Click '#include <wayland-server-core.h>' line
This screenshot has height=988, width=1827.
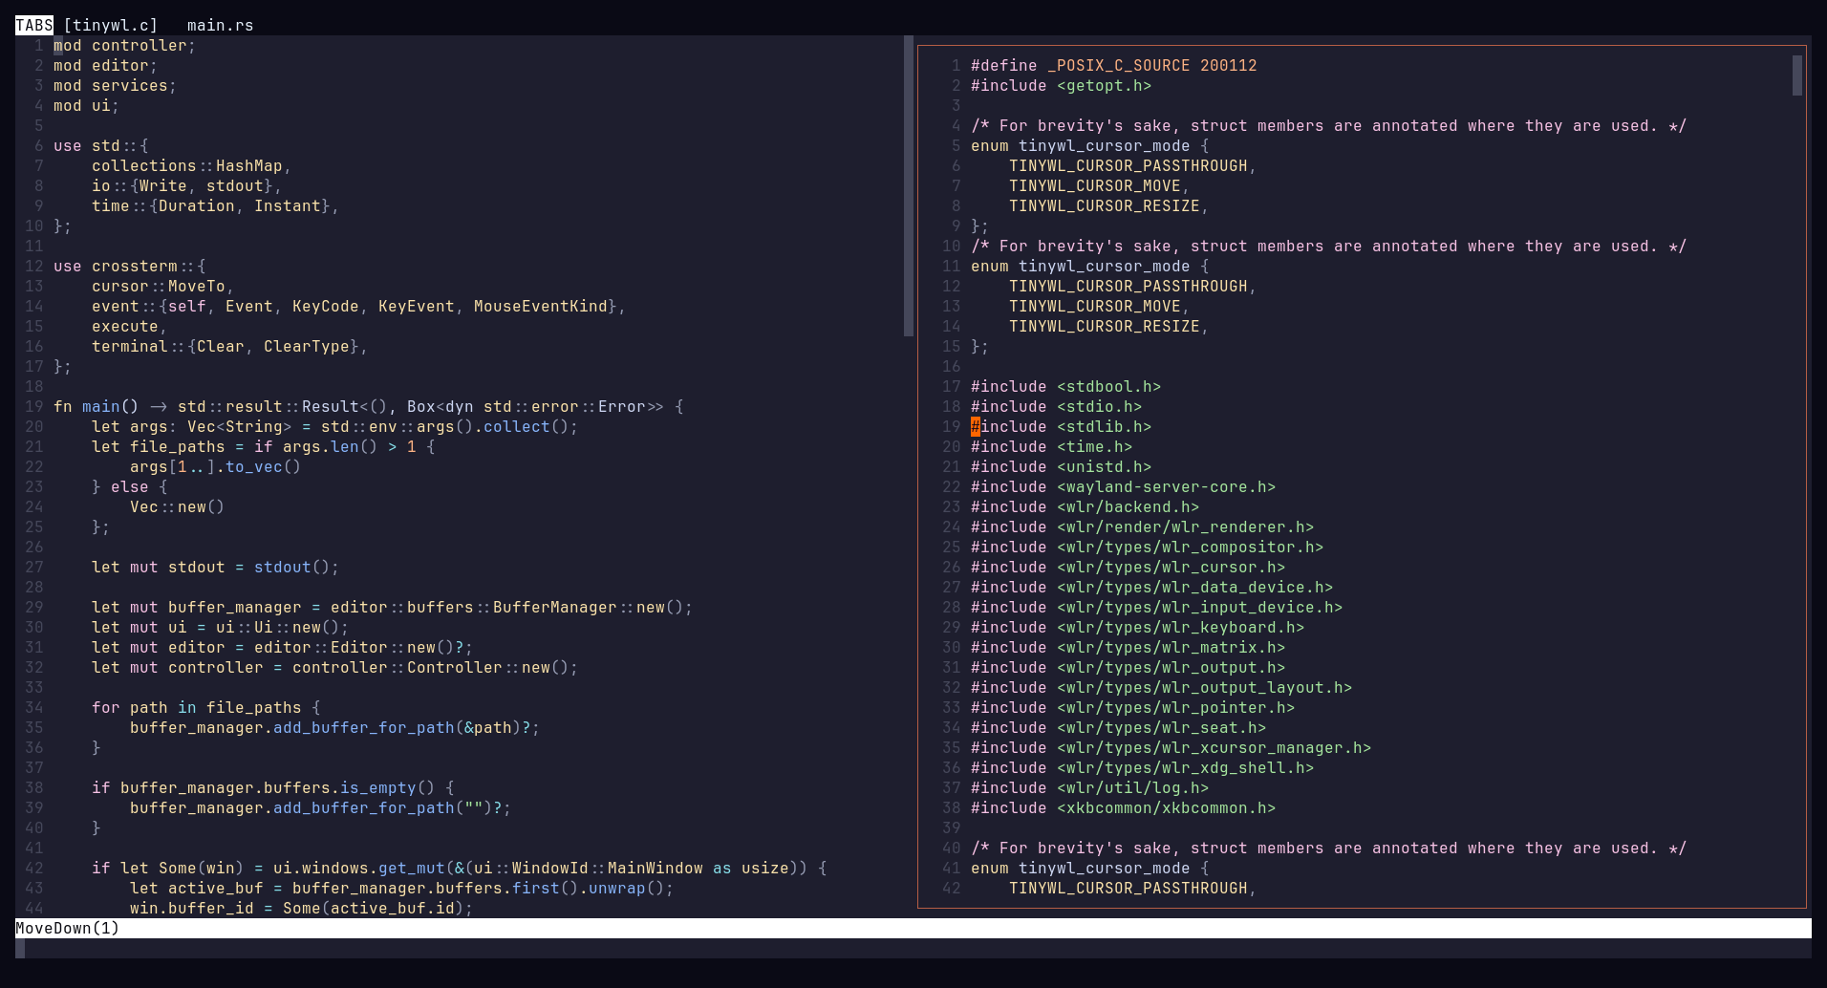click(x=1124, y=486)
